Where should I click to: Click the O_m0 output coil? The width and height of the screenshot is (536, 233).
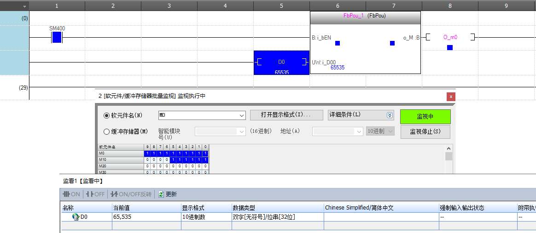coord(450,37)
